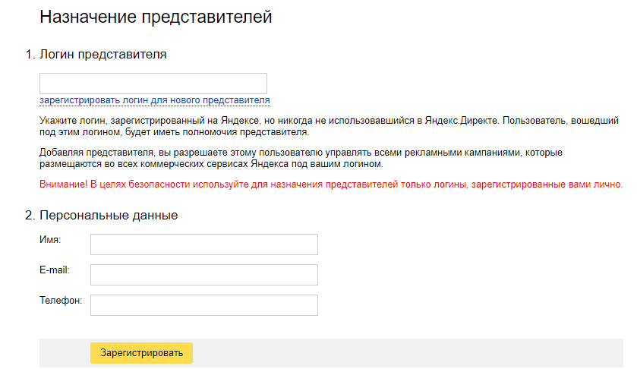The height and width of the screenshot is (369, 637).
Task: Click the E-mail: field label
Action: 54,270
